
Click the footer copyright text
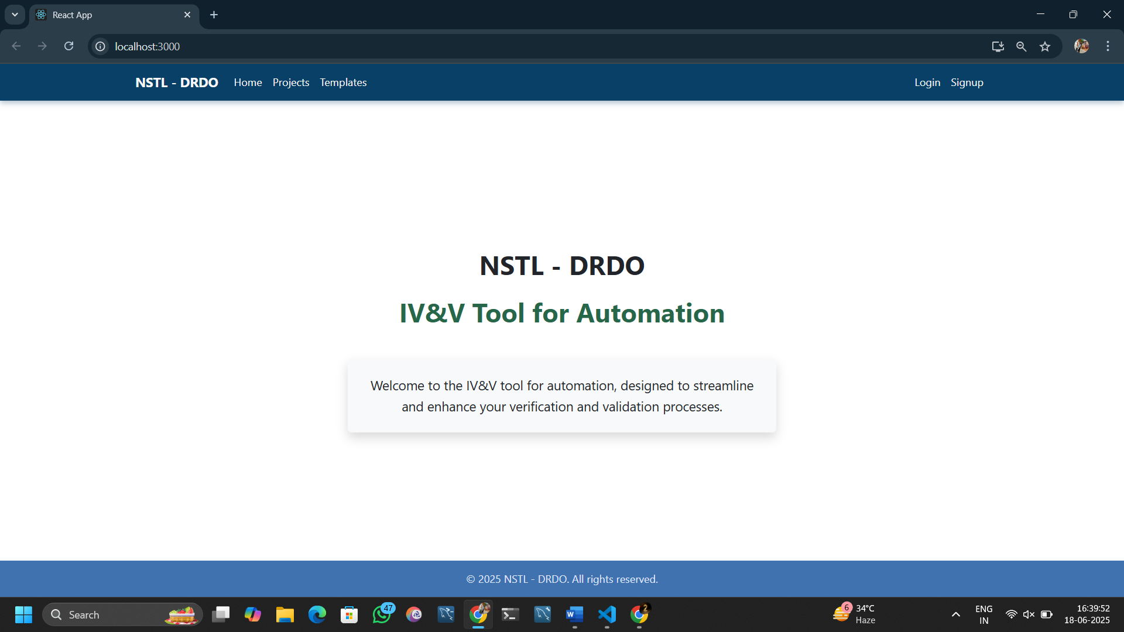pyautogui.click(x=562, y=579)
